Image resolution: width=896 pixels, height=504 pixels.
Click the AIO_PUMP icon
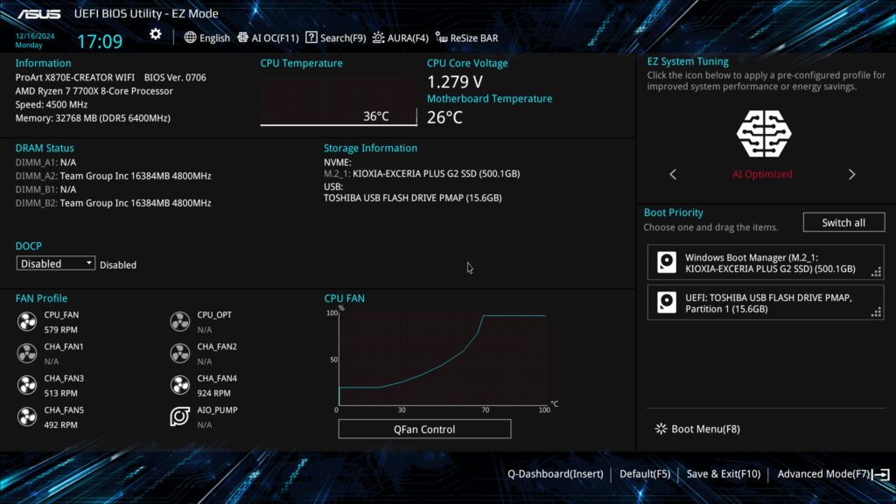pyautogui.click(x=179, y=416)
